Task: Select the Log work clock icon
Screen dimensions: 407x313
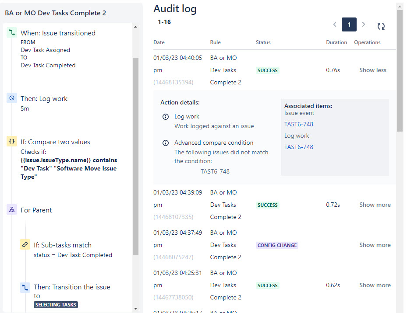Action: [12, 98]
